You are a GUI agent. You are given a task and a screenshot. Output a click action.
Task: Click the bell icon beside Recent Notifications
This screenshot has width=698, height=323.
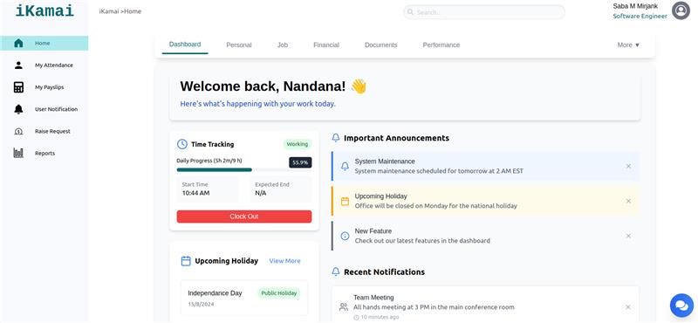[x=336, y=271]
